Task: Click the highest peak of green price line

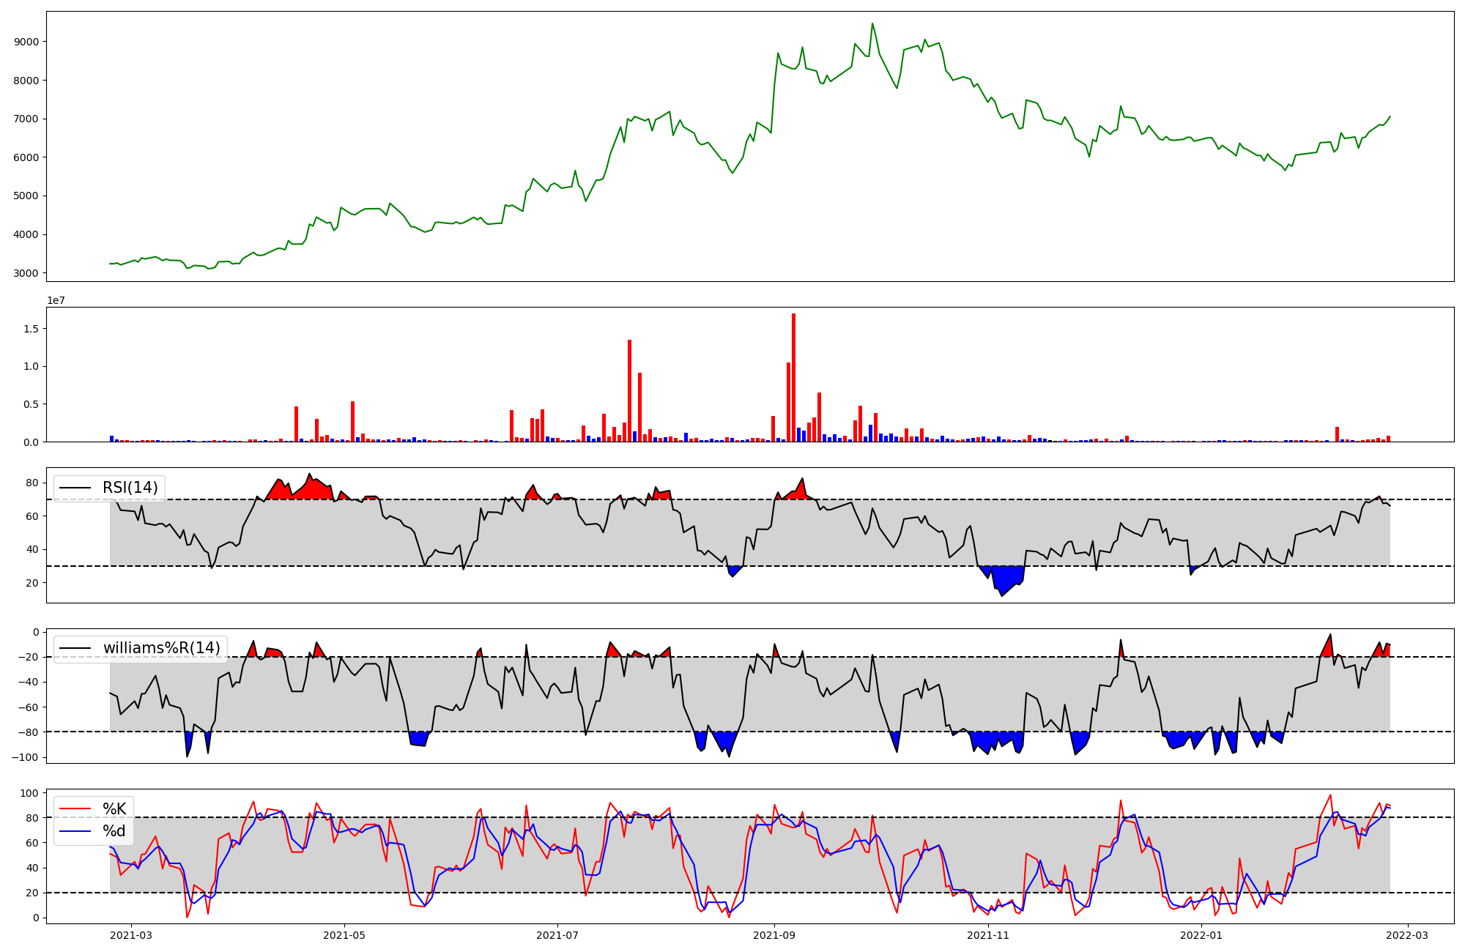Action: click(x=872, y=24)
